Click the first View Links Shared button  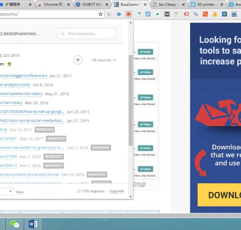pos(144,59)
